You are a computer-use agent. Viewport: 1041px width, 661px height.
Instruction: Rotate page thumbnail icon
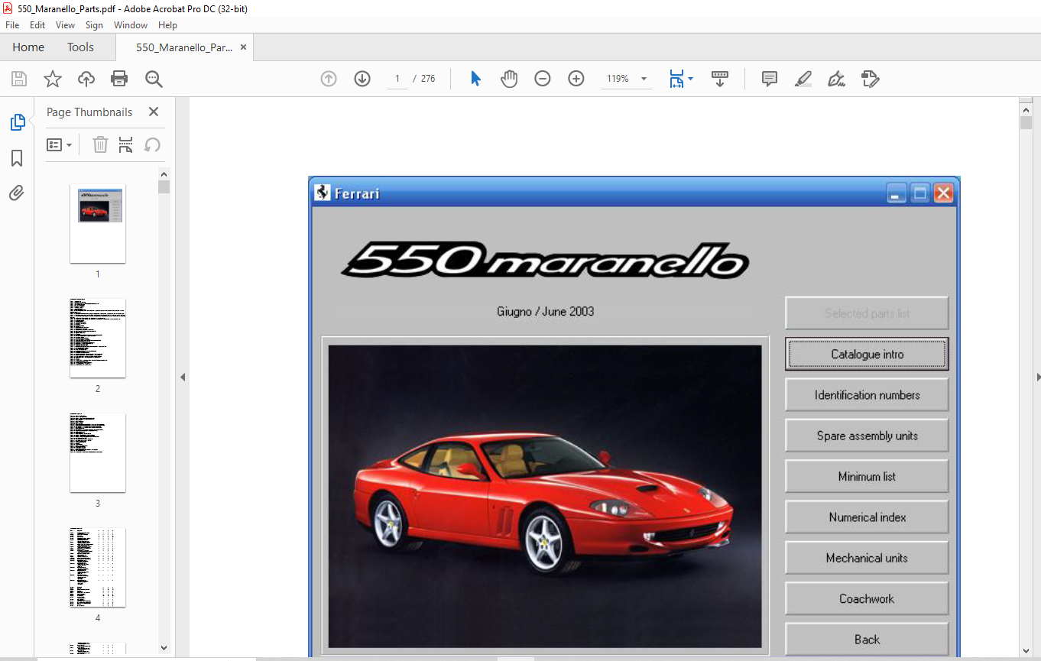pos(152,144)
